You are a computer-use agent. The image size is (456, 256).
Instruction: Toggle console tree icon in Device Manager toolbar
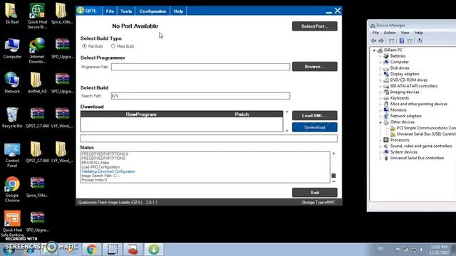[392, 41]
